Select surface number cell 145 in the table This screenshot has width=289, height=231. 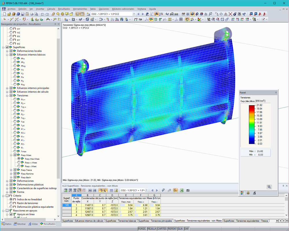[x=67, y=205]
